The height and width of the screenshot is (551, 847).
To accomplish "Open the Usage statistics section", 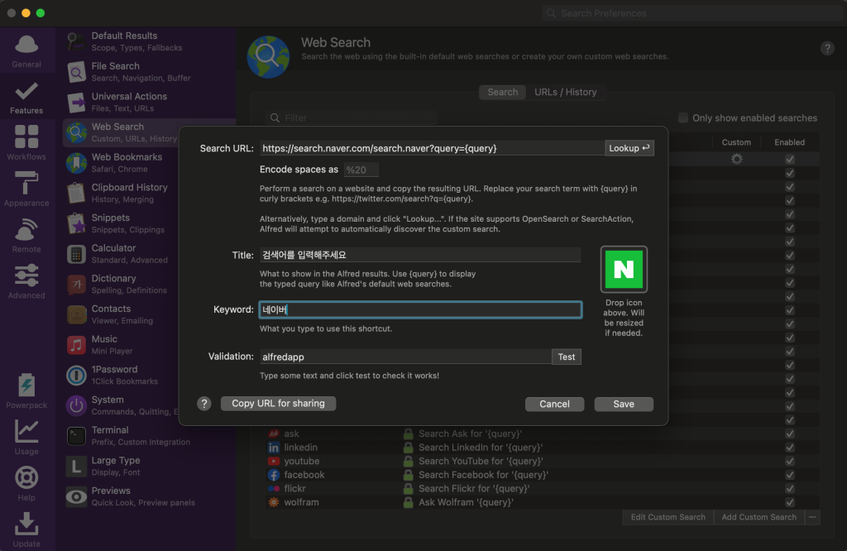I will (x=26, y=438).
